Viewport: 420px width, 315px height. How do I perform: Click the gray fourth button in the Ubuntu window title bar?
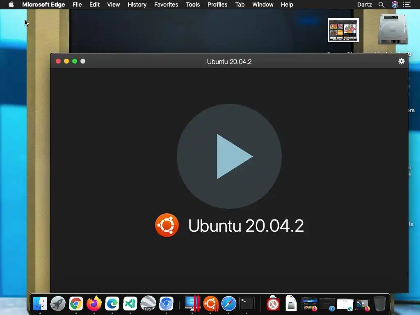pos(83,62)
